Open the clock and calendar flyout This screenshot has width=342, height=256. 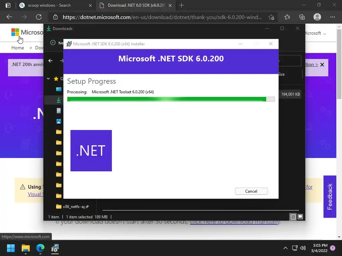coord(319,248)
